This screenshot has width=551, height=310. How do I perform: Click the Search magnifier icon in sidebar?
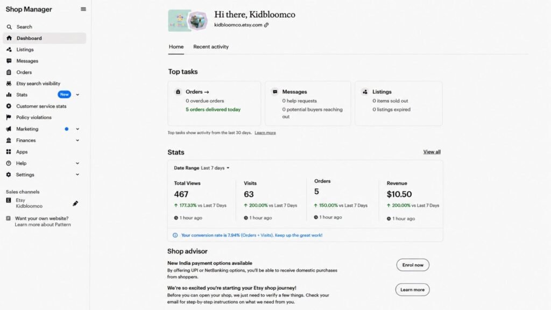[9, 27]
